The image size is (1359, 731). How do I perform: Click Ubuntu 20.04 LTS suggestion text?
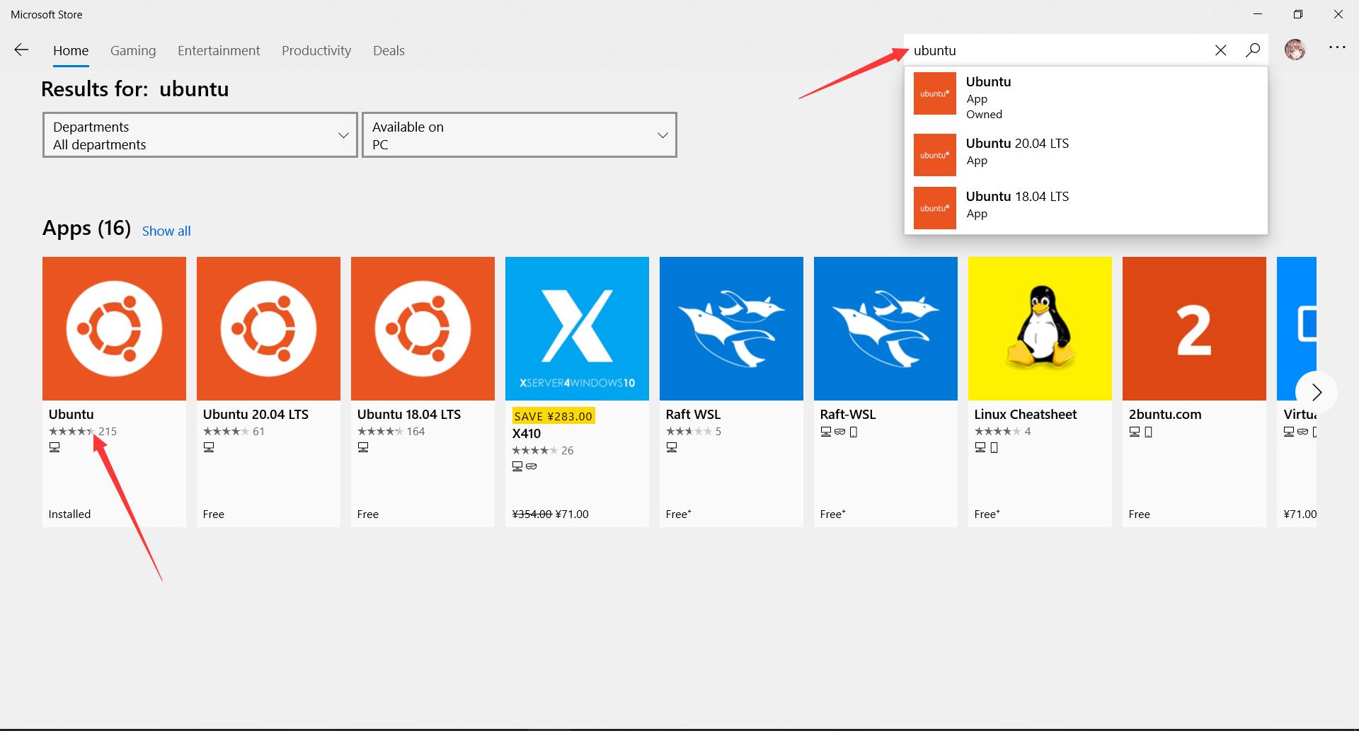[1018, 143]
